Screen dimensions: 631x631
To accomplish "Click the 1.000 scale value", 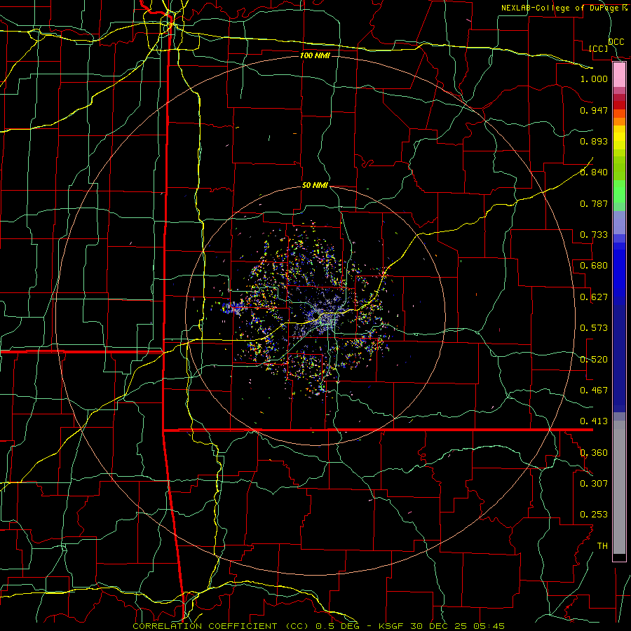I will point(594,79).
